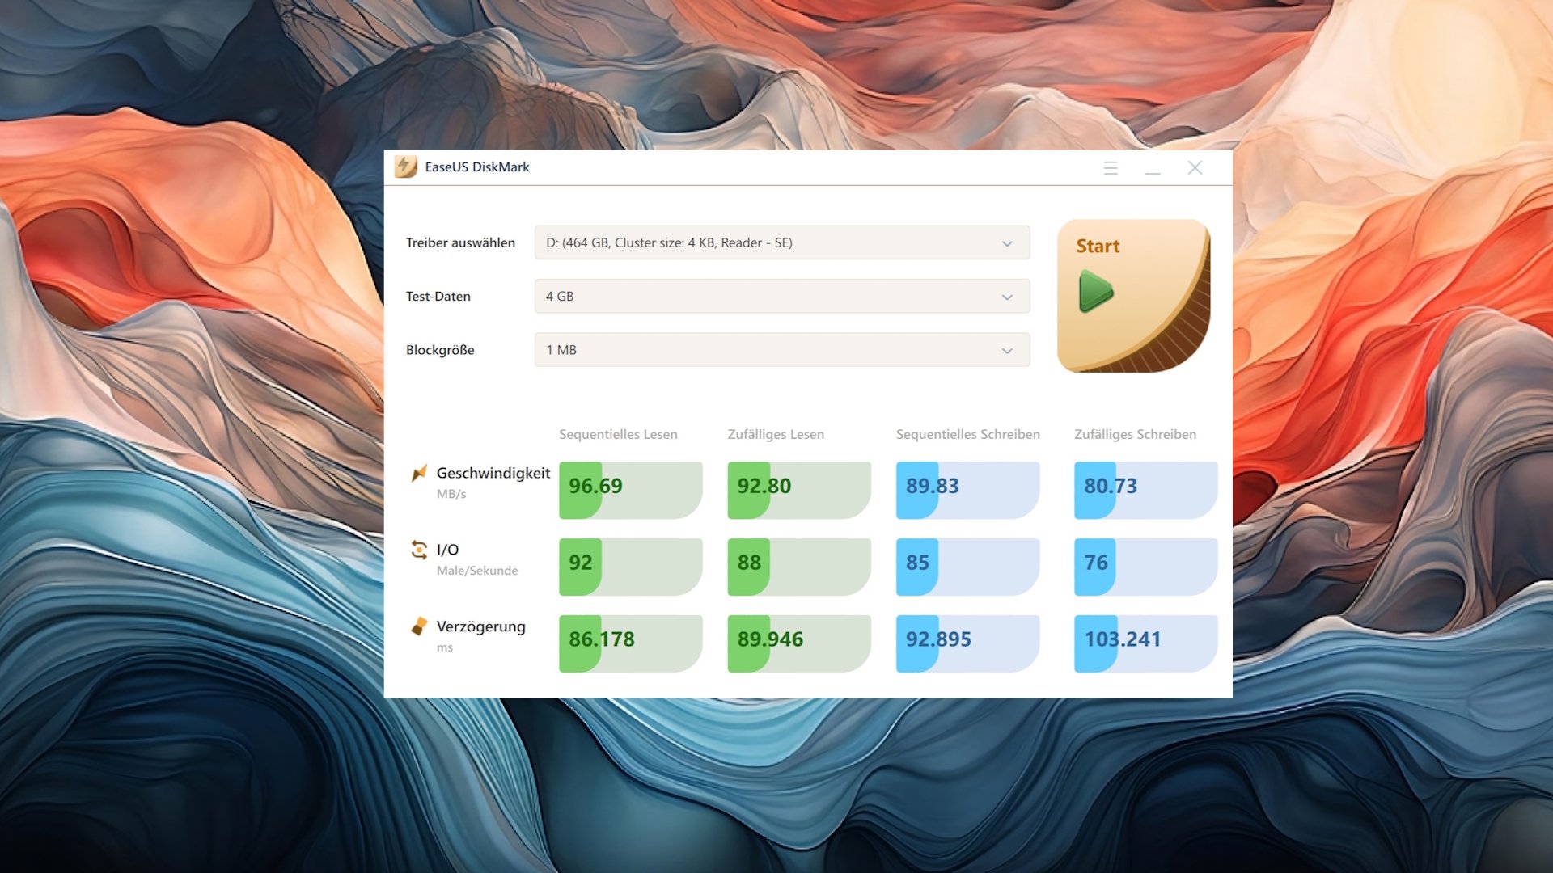Viewport: 1553px width, 873px height.
Task: Click the Start label text
Action: [x=1098, y=247]
